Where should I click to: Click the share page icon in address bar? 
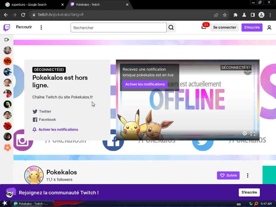(x=216, y=15)
